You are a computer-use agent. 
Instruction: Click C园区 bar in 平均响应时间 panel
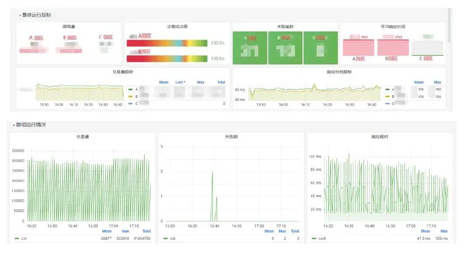click(427, 48)
